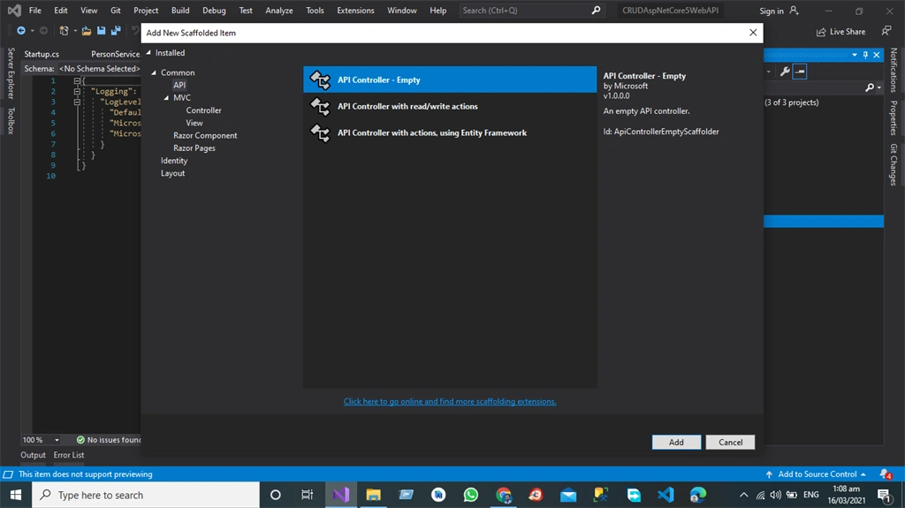Viewport: 905px width, 508px height.
Task: Open the New Project dropdown arrow
Action: click(x=75, y=31)
